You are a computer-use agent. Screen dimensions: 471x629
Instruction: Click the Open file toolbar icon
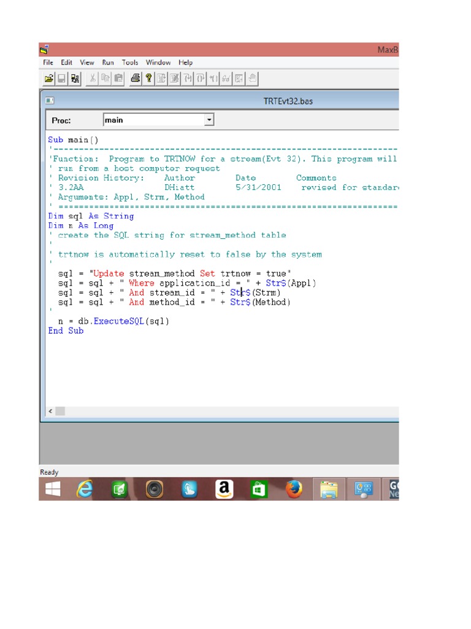48,79
